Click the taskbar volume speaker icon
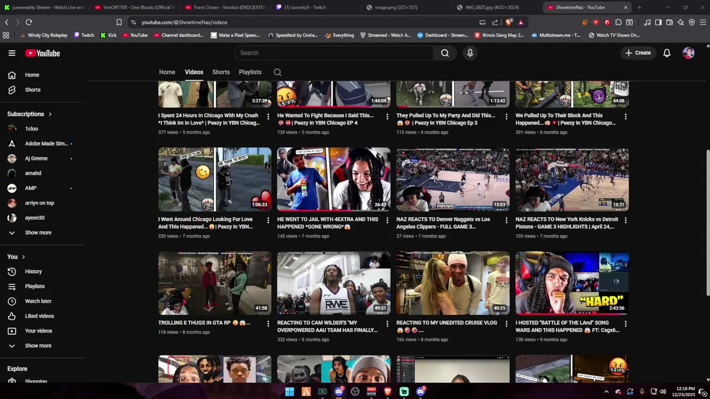710x399 pixels. point(663,392)
